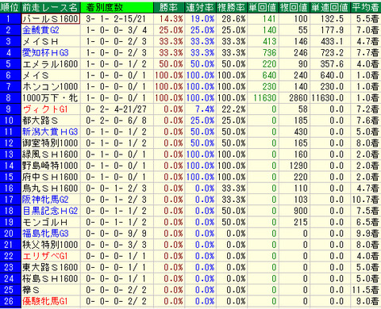Click the 複回値 column header

[x=294, y=8]
